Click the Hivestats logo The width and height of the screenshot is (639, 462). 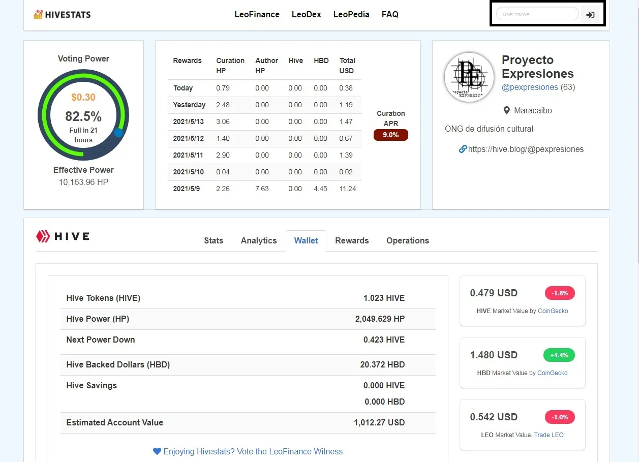pyautogui.click(x=62, y=15)
